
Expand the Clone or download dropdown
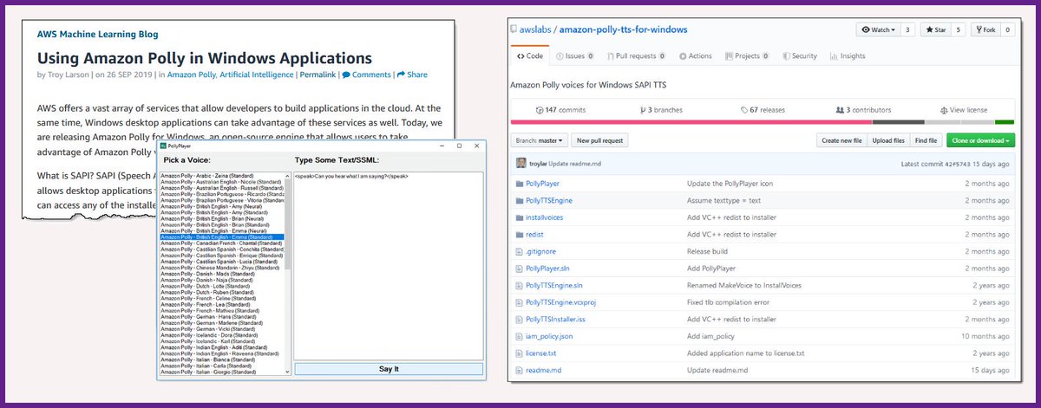[979, 140]
